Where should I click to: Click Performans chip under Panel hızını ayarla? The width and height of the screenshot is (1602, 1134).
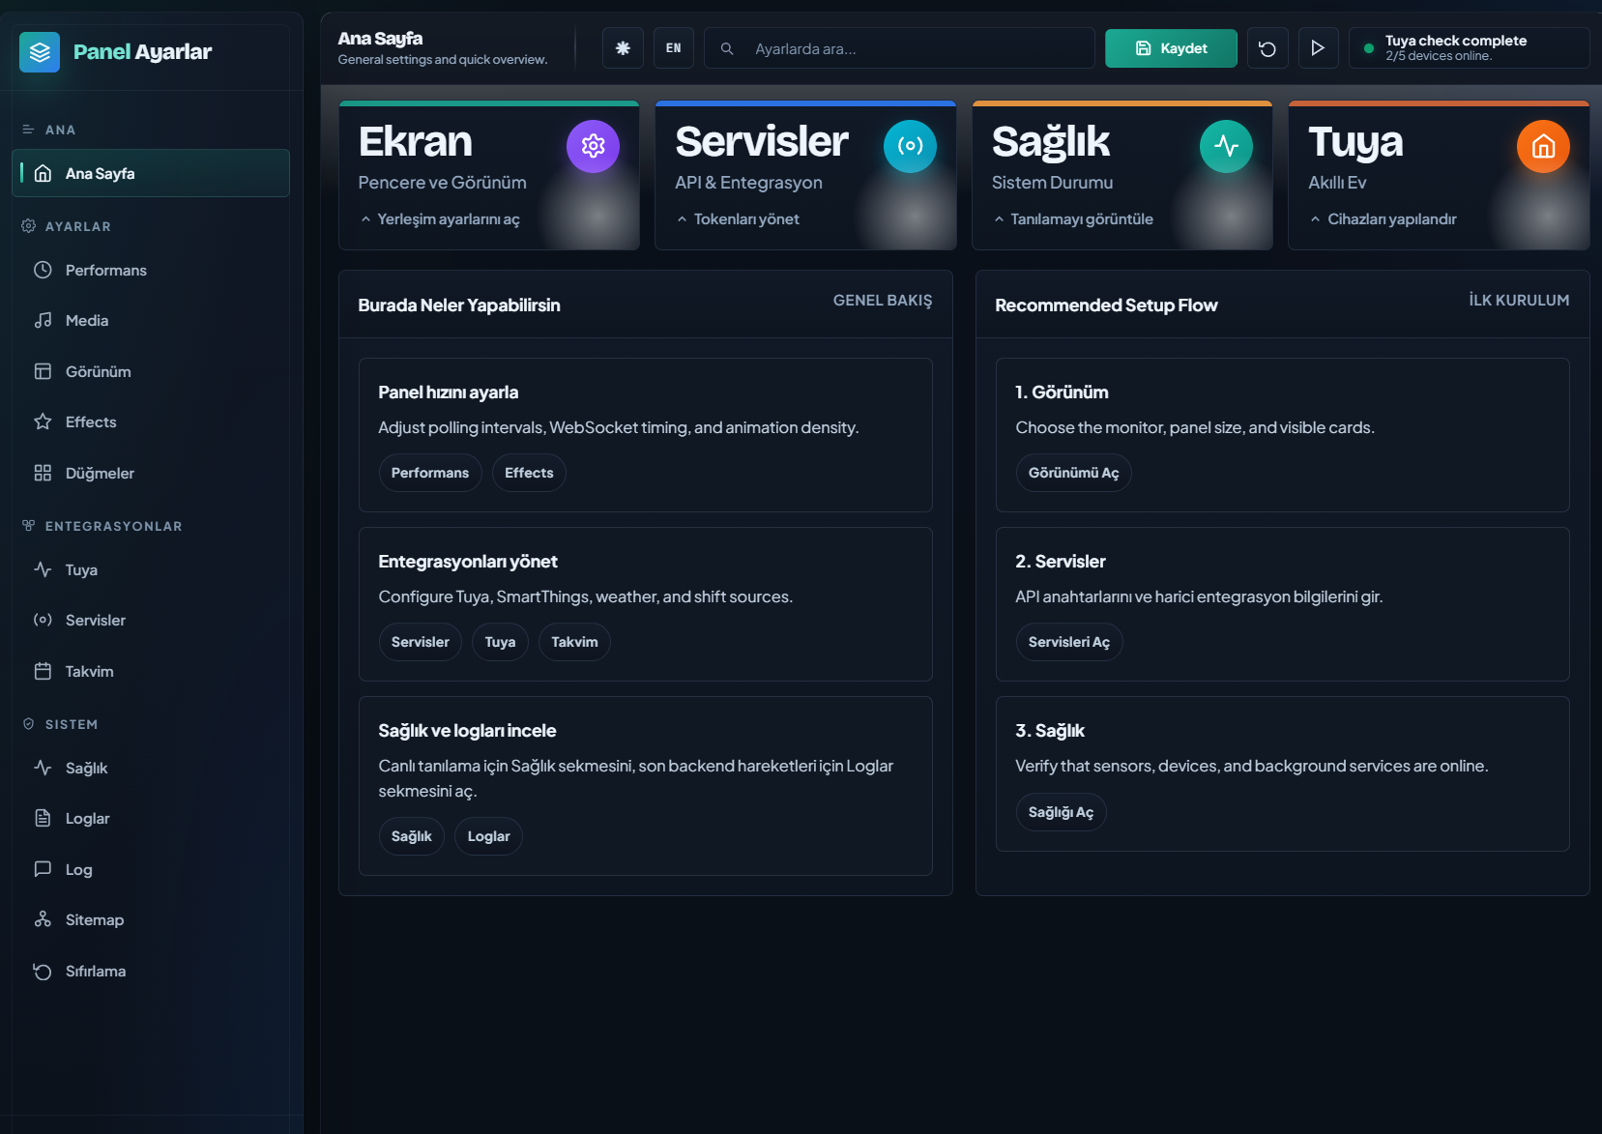click(430, 473)
